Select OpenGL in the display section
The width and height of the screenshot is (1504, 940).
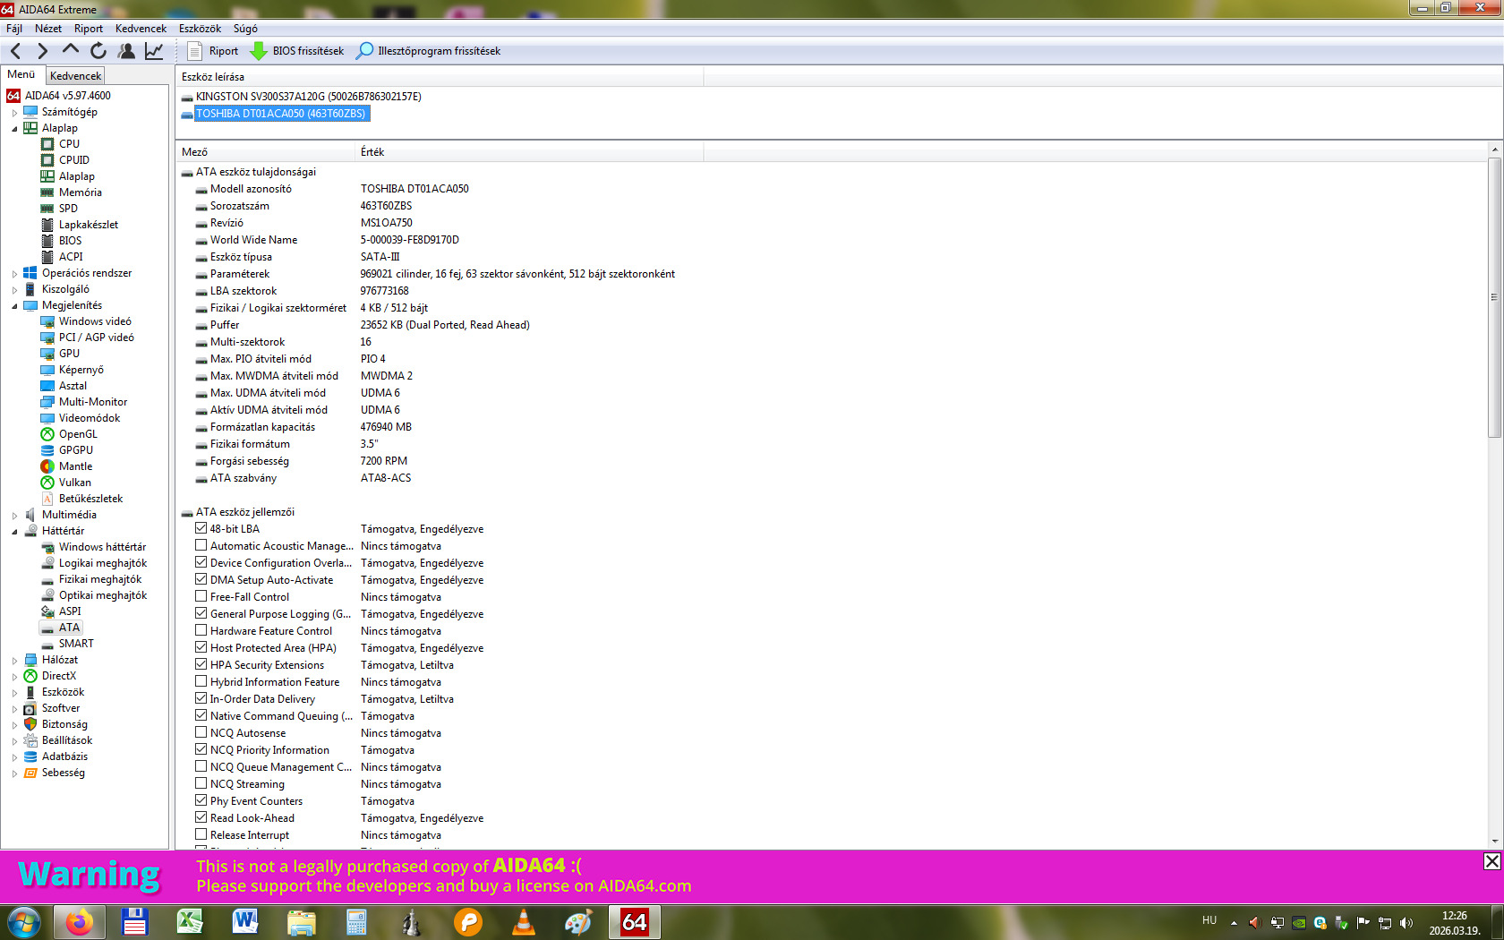[78, 434]
